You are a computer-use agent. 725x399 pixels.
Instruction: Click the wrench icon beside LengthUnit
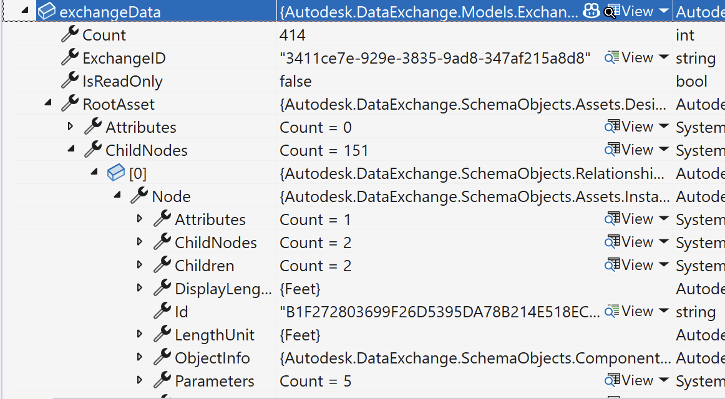click(162, 334)
